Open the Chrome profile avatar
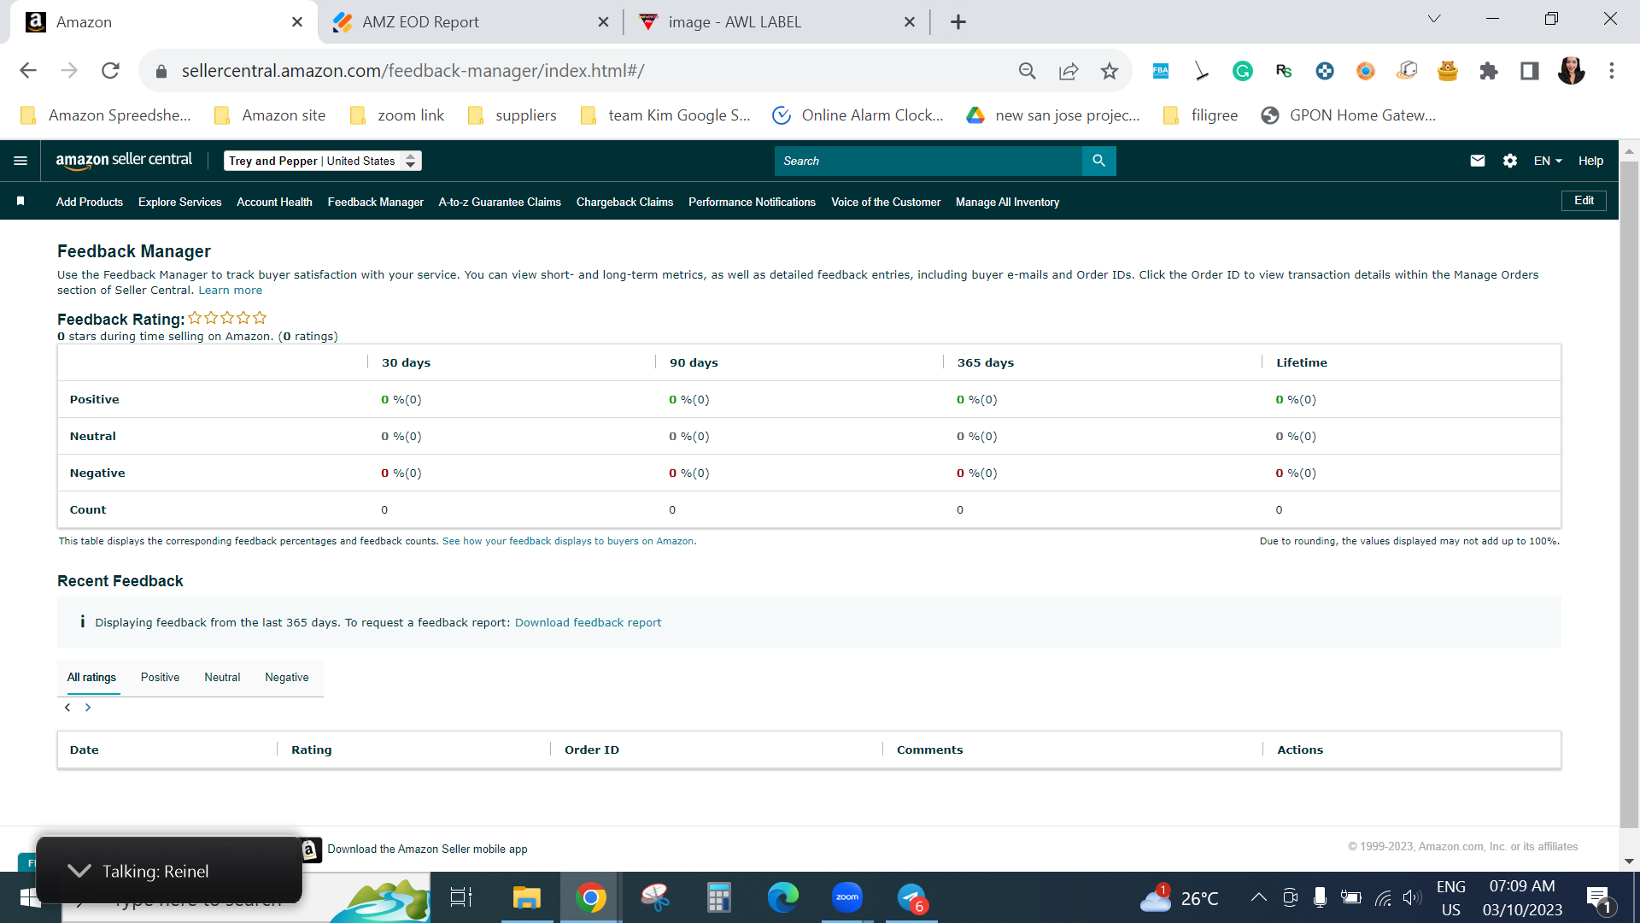This screenshot has width=1640, height=923. pos(1571,71)
